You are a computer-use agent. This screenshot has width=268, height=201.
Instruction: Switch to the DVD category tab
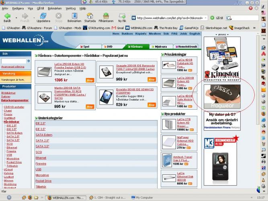pyautogui.click(x=108, y=47)
